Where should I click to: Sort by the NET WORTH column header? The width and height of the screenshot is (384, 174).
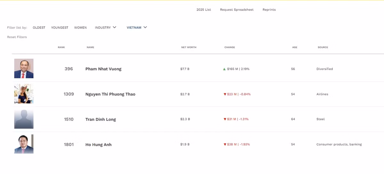click(x=188, y=47)
